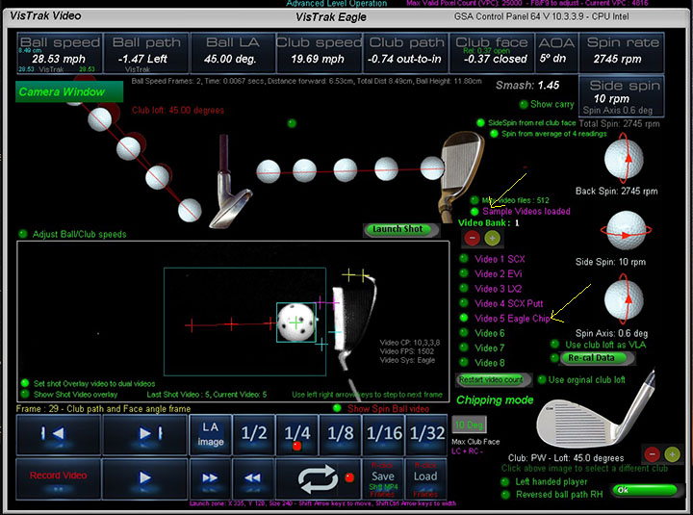
Task: Click the Re-cal Data button
Action: pos(595,358)
